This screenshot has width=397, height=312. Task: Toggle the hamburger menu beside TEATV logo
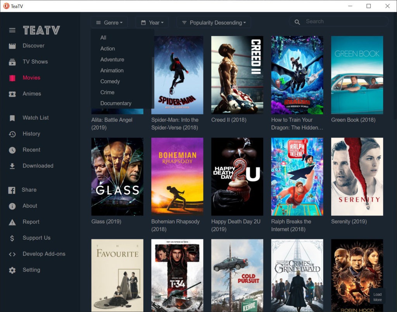pos(12,30)
